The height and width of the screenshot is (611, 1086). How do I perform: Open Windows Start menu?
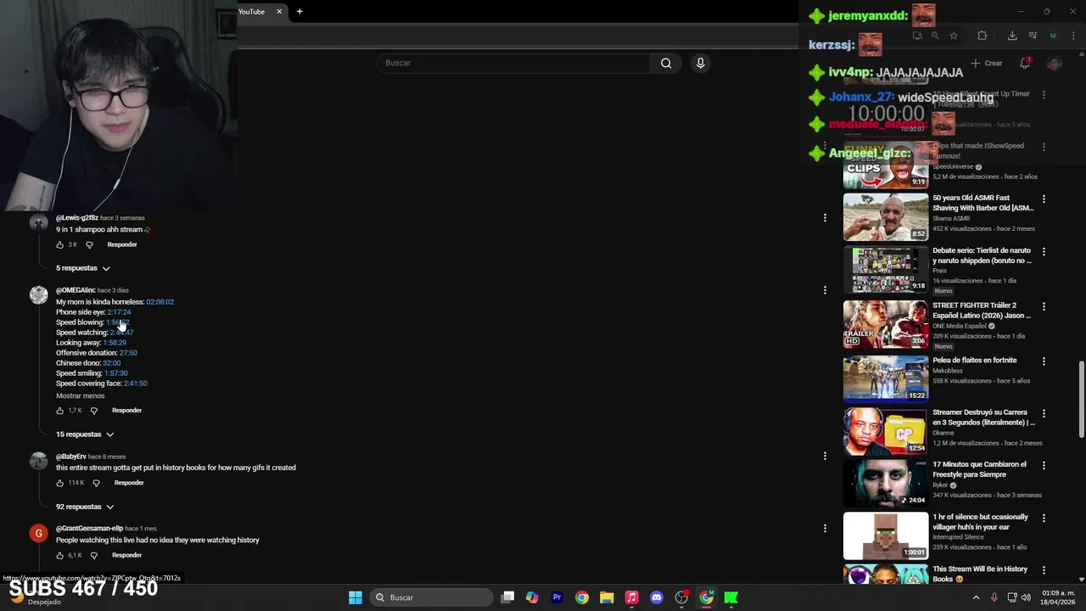(355, 597)
